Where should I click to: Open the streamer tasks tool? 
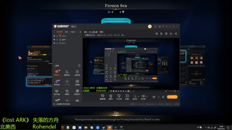(77, 73)
